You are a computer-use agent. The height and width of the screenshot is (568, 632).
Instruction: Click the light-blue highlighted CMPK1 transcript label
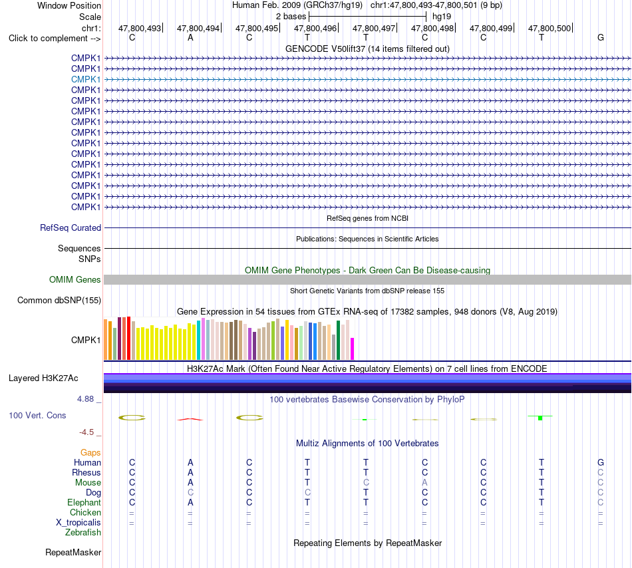pyautogui.click(x=86, y=79)
